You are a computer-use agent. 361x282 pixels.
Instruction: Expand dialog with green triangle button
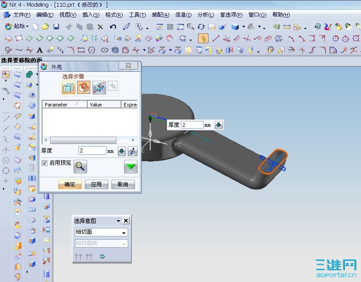pyautogui.click(x=131, y=166)
